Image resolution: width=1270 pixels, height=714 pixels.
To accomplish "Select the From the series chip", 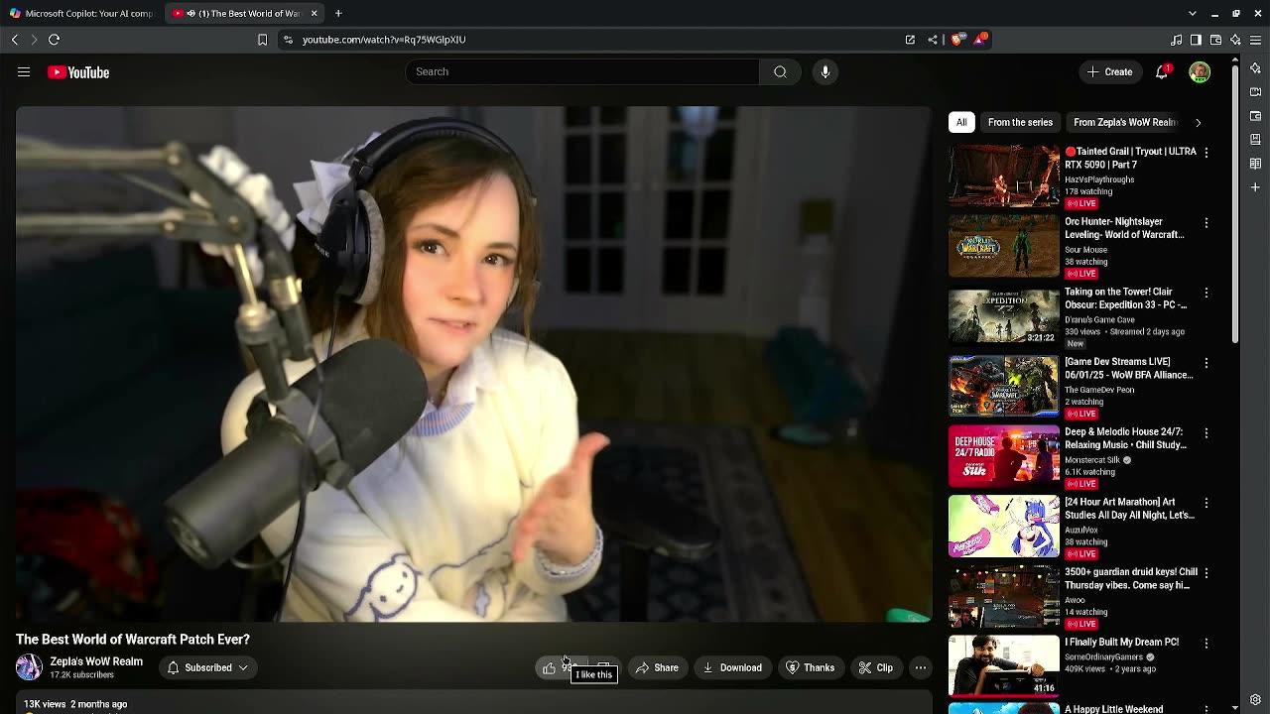I will click(1020, 122).
